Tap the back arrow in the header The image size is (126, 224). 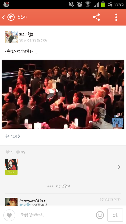[3, 17]
